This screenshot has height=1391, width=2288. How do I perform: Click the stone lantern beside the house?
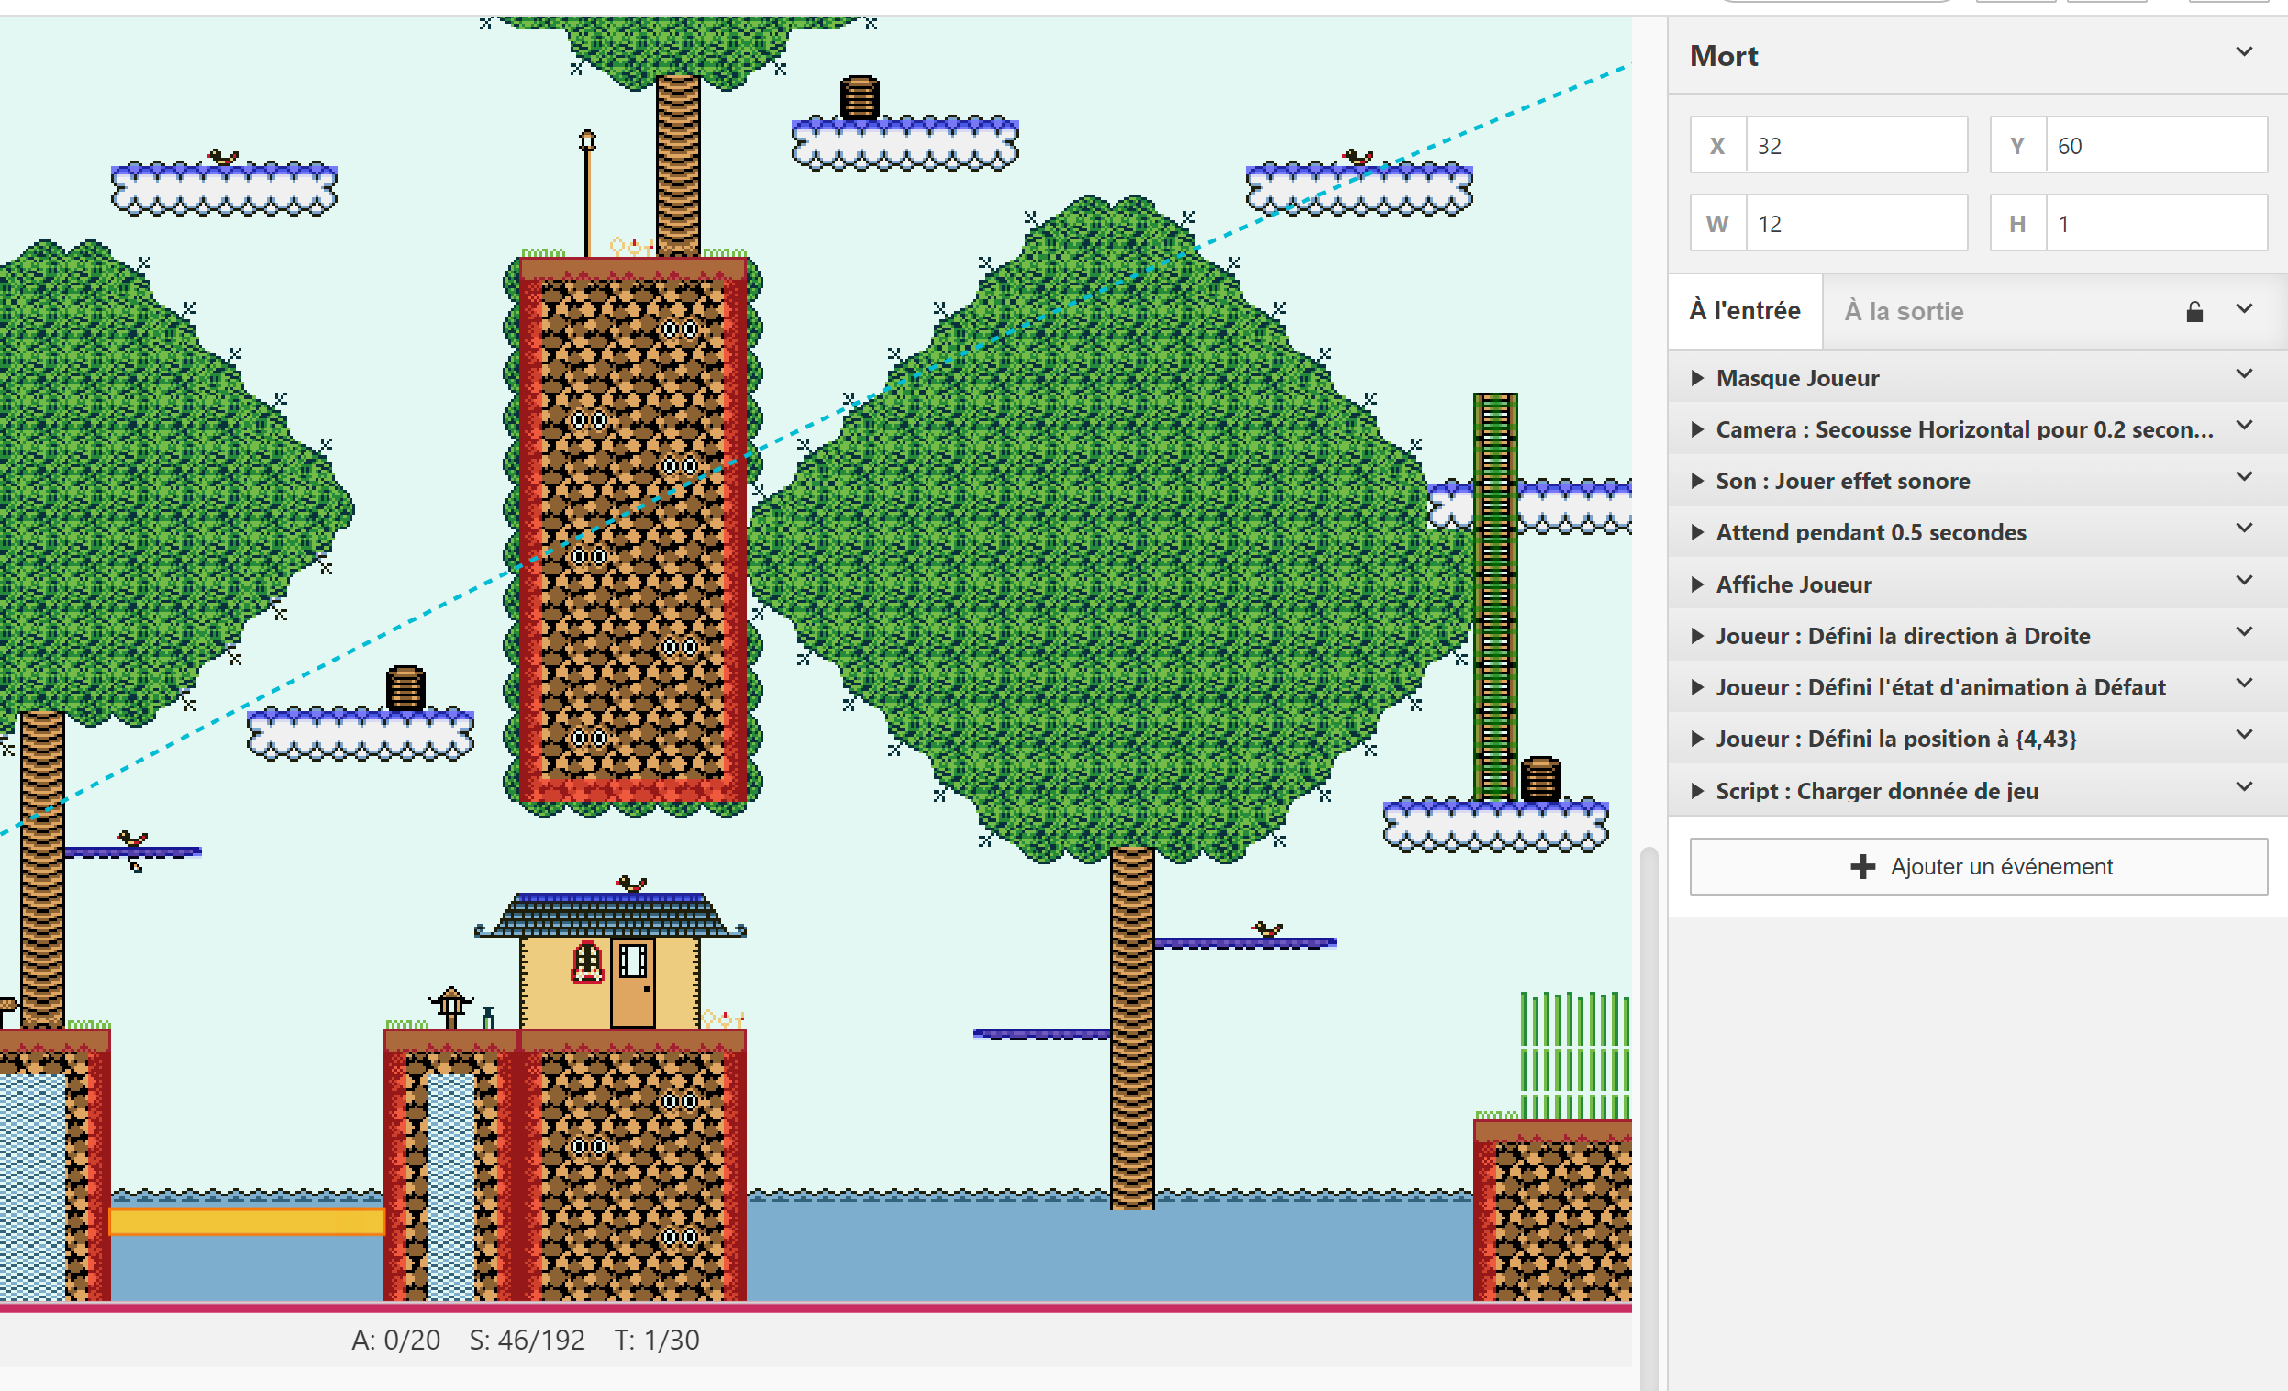(x=451, y=1007)
